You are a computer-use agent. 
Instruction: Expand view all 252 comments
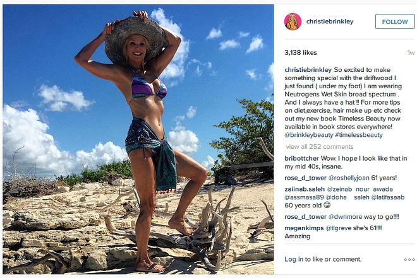[320, 147]
